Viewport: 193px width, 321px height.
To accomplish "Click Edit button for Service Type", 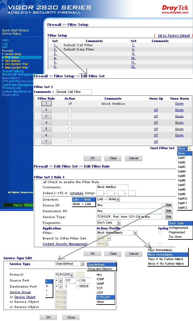I will point(169,216).
